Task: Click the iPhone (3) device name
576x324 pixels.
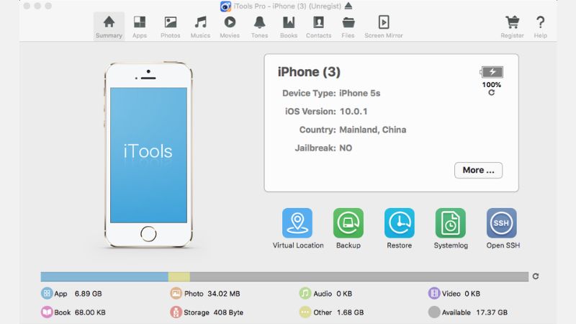Action: (309, 72)
